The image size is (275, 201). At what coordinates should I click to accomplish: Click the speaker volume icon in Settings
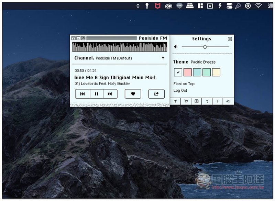click(x=176, y=47)
